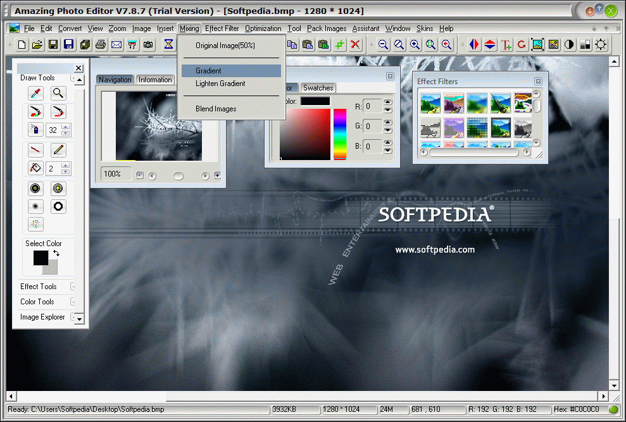This screenshot has height=422, width=626.
Task: Choose Lighten Gradient menu entry
Action: [x=231, y=84]
